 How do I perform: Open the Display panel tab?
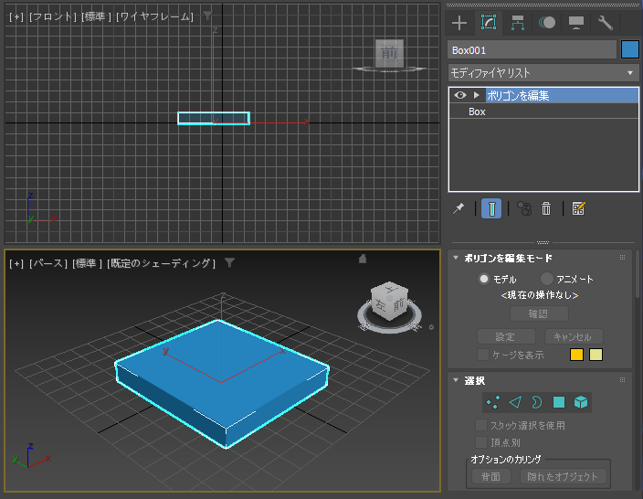tap(576, 23)
